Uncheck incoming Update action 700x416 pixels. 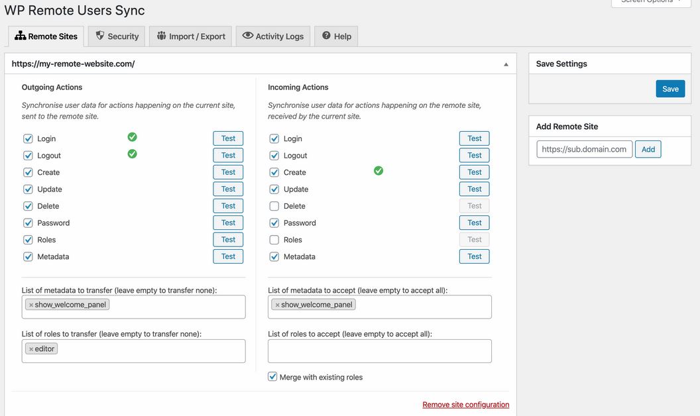tap(274, 189)
